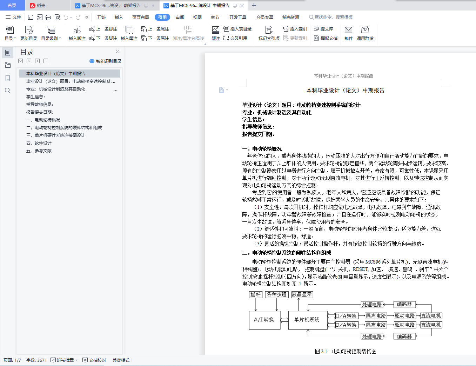Toggle the 拼写检查 spell check checkbox

pos(53,360)
